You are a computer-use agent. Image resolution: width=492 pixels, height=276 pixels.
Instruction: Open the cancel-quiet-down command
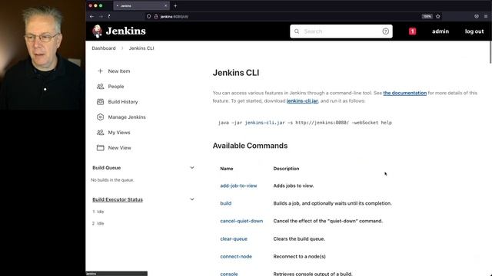(241, 221)
